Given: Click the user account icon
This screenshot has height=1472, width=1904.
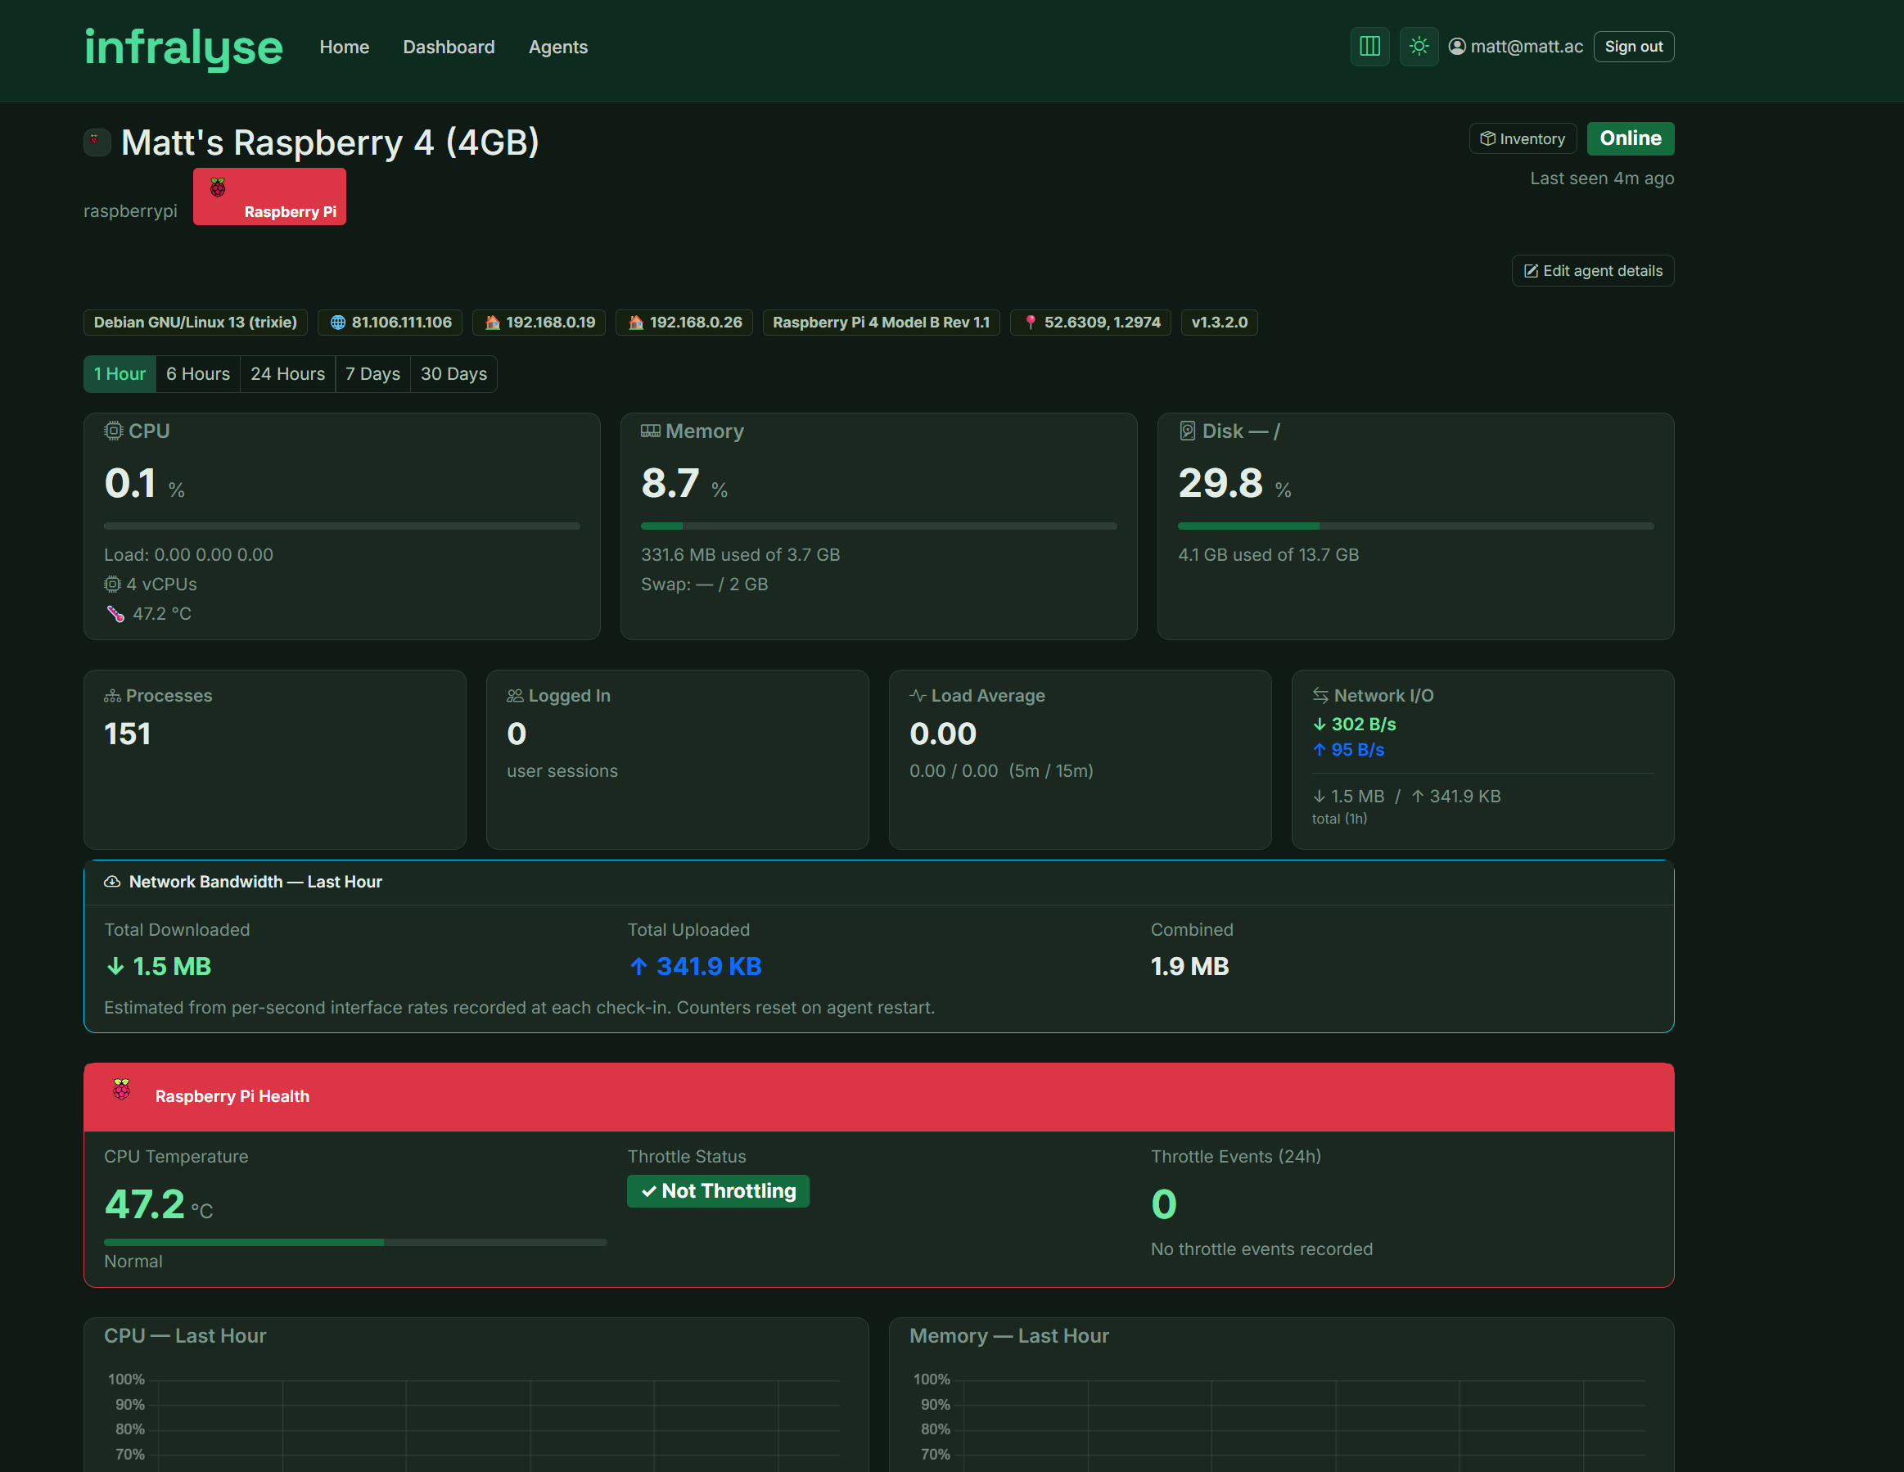Looking at the screenshot, I should pyautogui.click(x=1457, y=46).
